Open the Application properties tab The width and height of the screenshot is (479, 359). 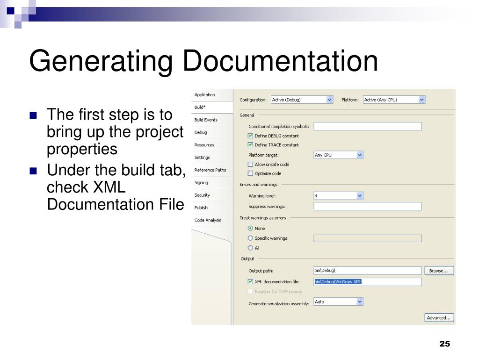[212, 95]
